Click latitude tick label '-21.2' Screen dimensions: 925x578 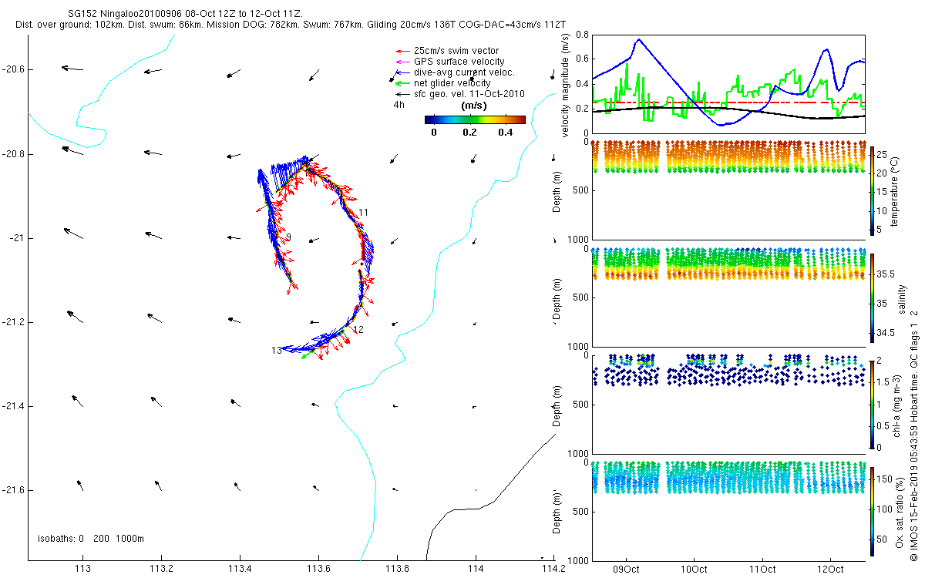click(12, 322)
